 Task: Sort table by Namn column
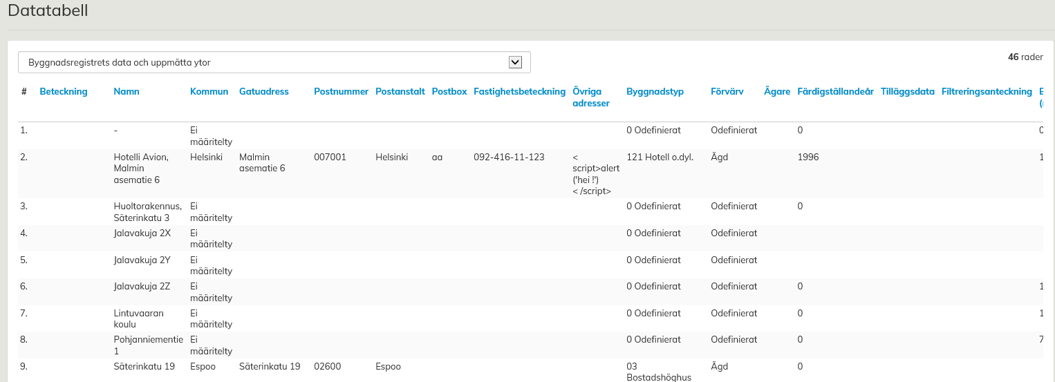(x=126, y=92)
